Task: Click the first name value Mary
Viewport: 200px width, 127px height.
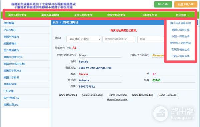Action: 82,55
